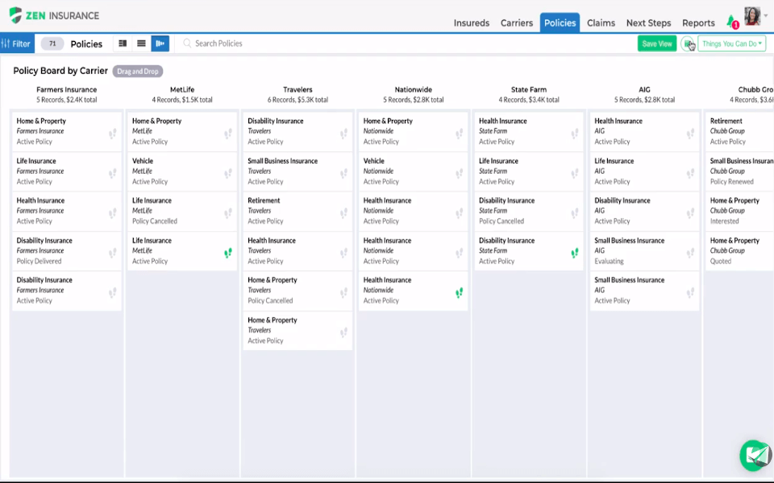Viewport: 774px width, 483px height.
Task: Click the AIG column header
Action: pyautogui.click(x=644, y=89)
